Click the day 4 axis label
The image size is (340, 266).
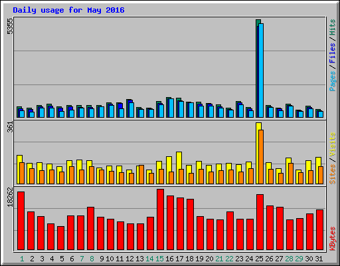[52, 259]
